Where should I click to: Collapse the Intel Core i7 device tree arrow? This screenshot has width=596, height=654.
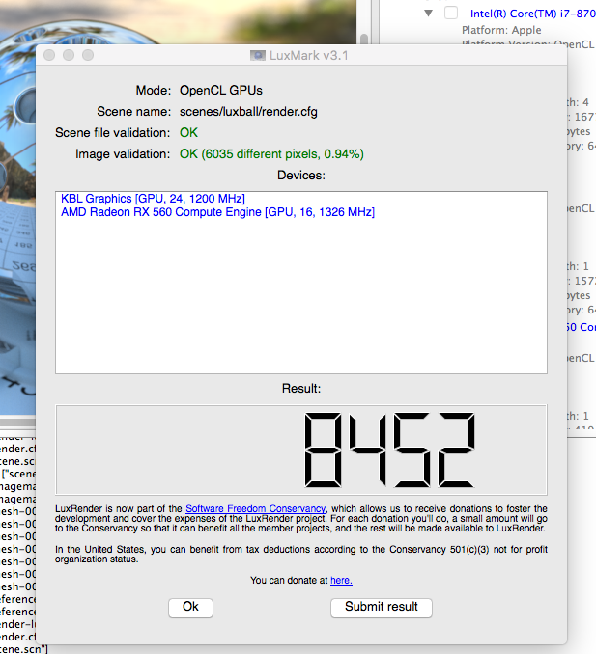[x=428, y=13]
